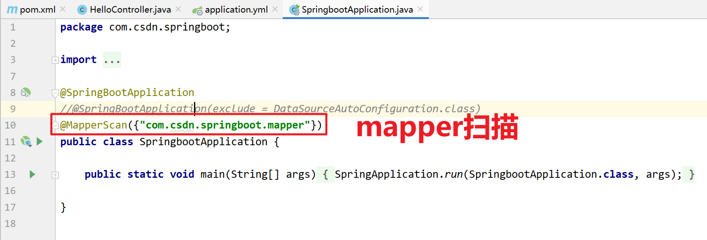
Task: Open the HelloController.java tab
Action: [x=130, y=9]
